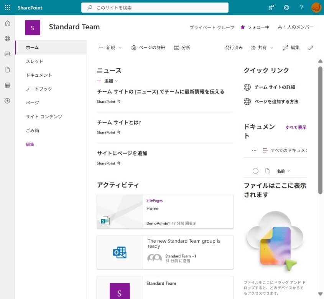324x299 pixels.
Task: Open the settings gear in header
Action: click(x=286, y=8)
